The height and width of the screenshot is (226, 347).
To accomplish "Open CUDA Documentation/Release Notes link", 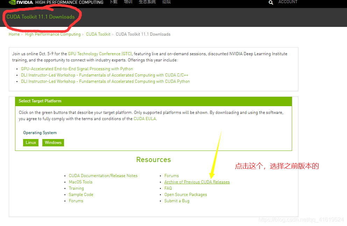I will 103,176.
